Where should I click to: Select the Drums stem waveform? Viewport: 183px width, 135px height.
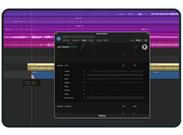point(115,75)
